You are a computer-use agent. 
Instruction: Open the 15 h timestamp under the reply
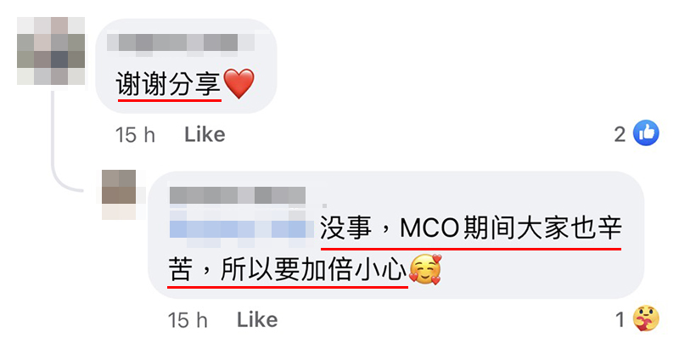(188, 320)
